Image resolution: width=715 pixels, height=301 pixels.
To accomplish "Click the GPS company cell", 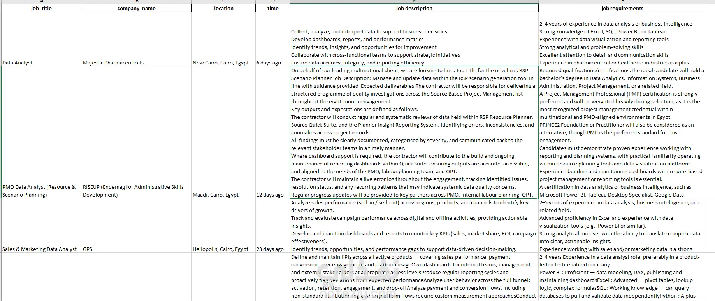I will click(137, 226).
